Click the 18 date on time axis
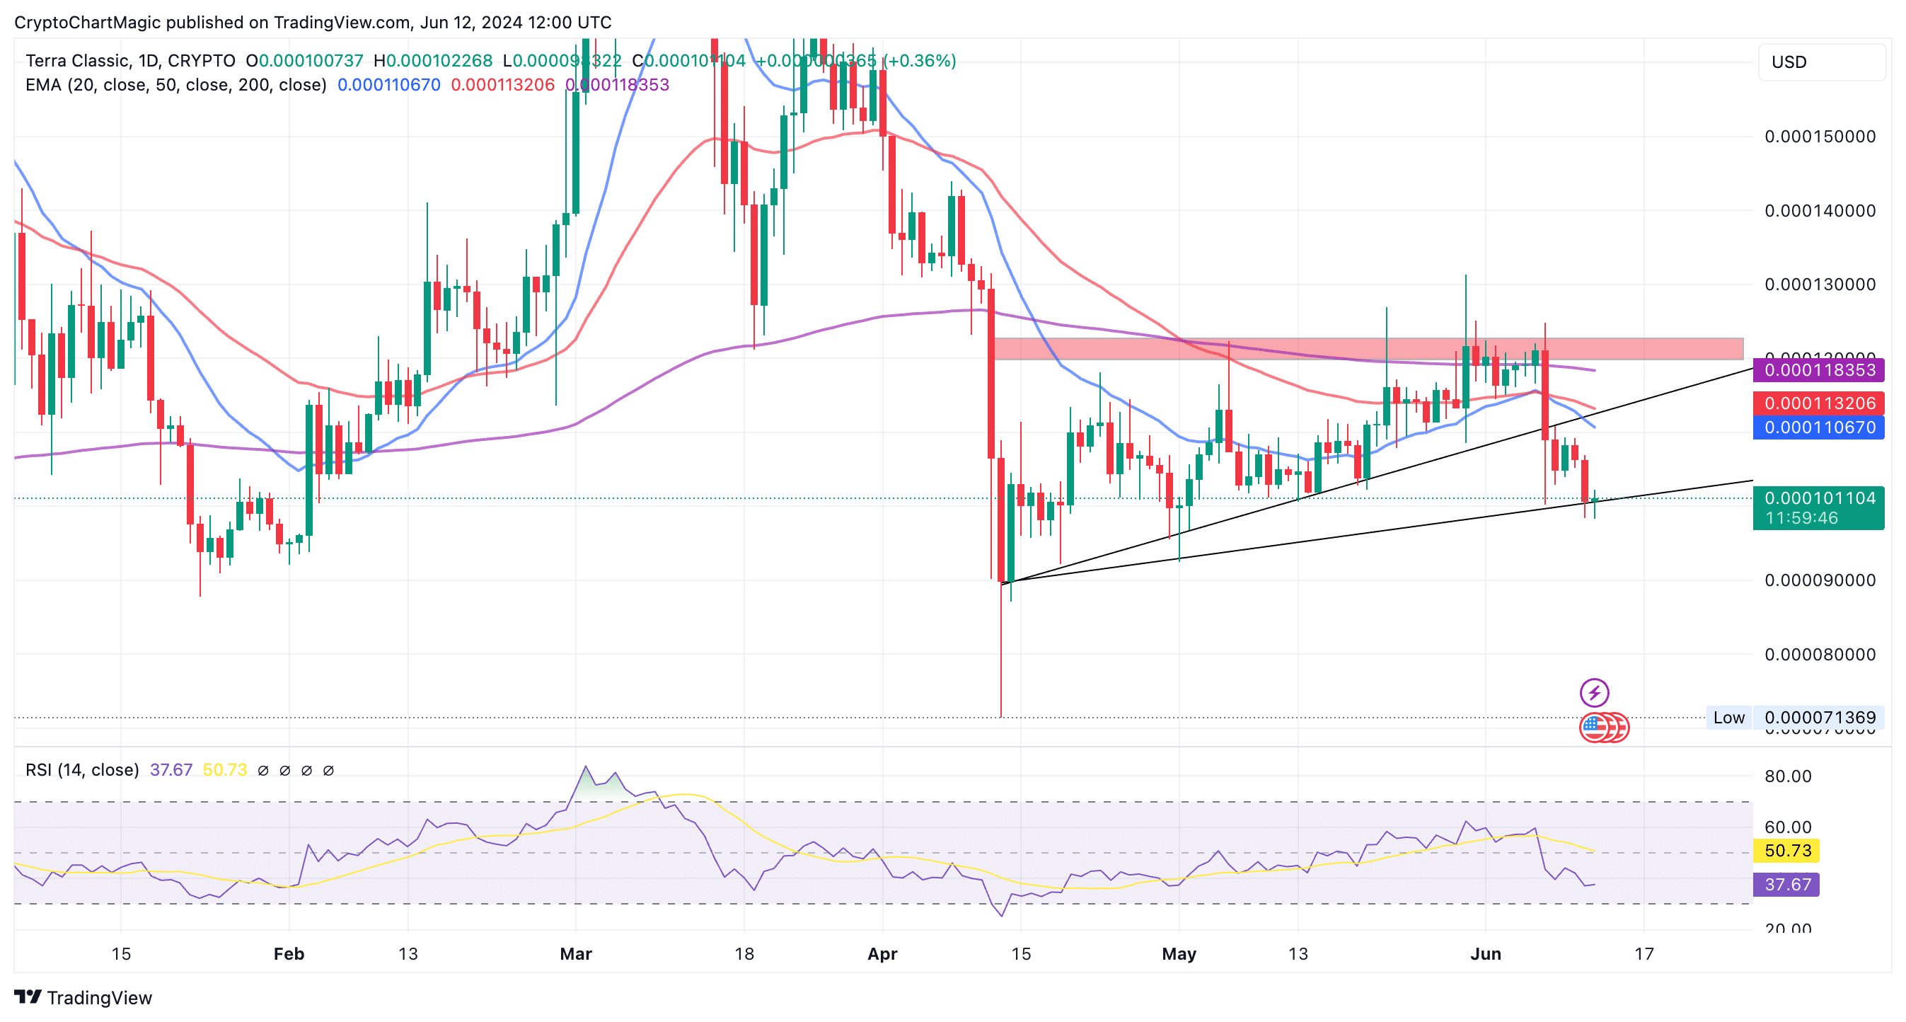1906x1022 pixels. pyautogui.click(x=744, y=954)
